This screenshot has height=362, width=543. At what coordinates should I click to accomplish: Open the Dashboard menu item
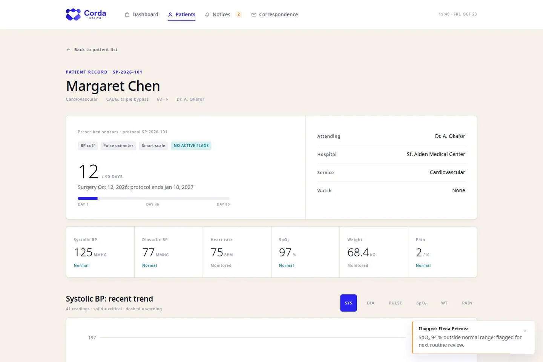[141, 15]
